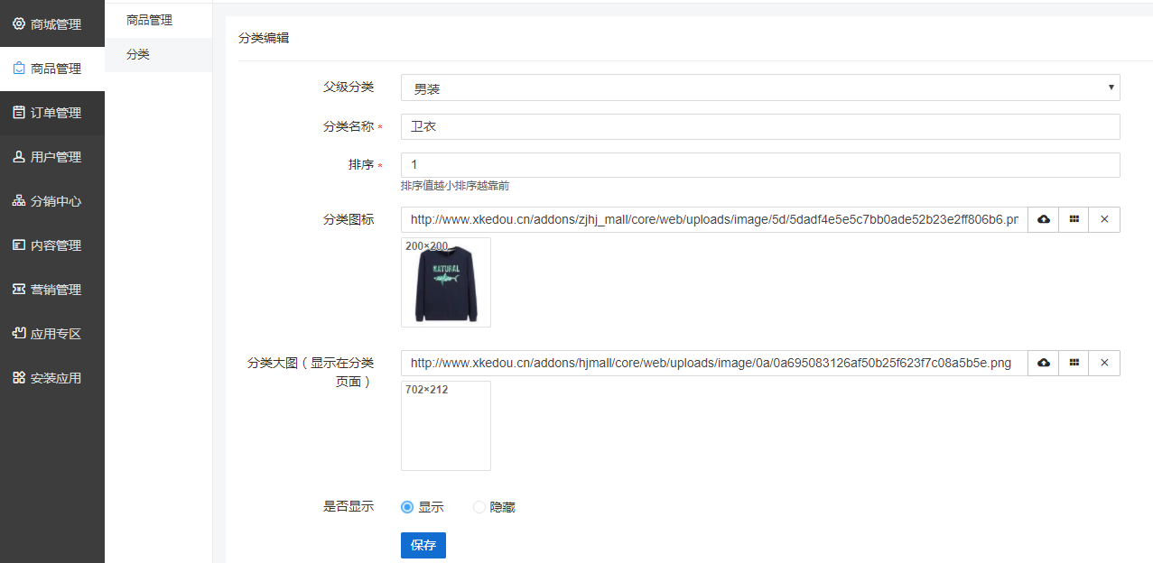Switch to 分类 submenu item

[138, 54]
